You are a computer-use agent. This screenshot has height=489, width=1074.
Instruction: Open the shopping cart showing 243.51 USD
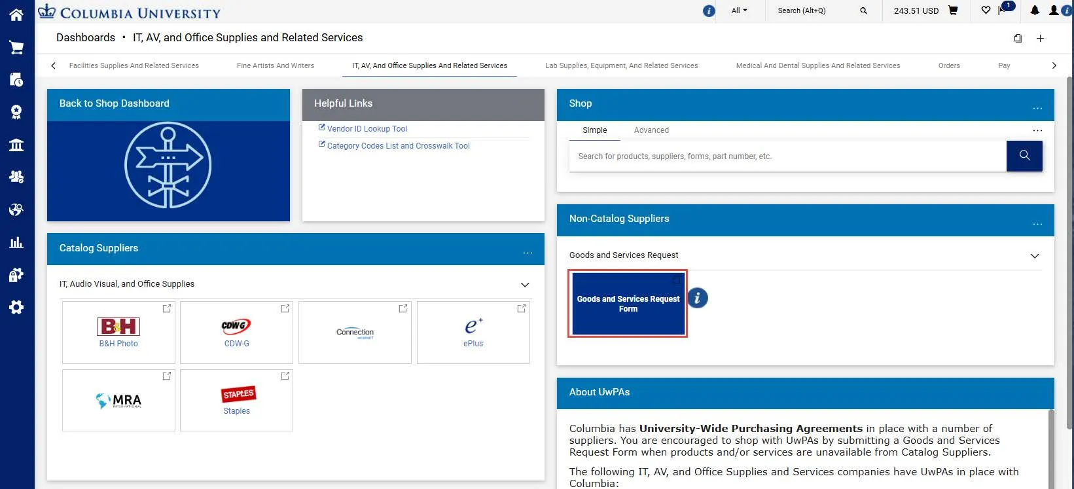(926, 10)
